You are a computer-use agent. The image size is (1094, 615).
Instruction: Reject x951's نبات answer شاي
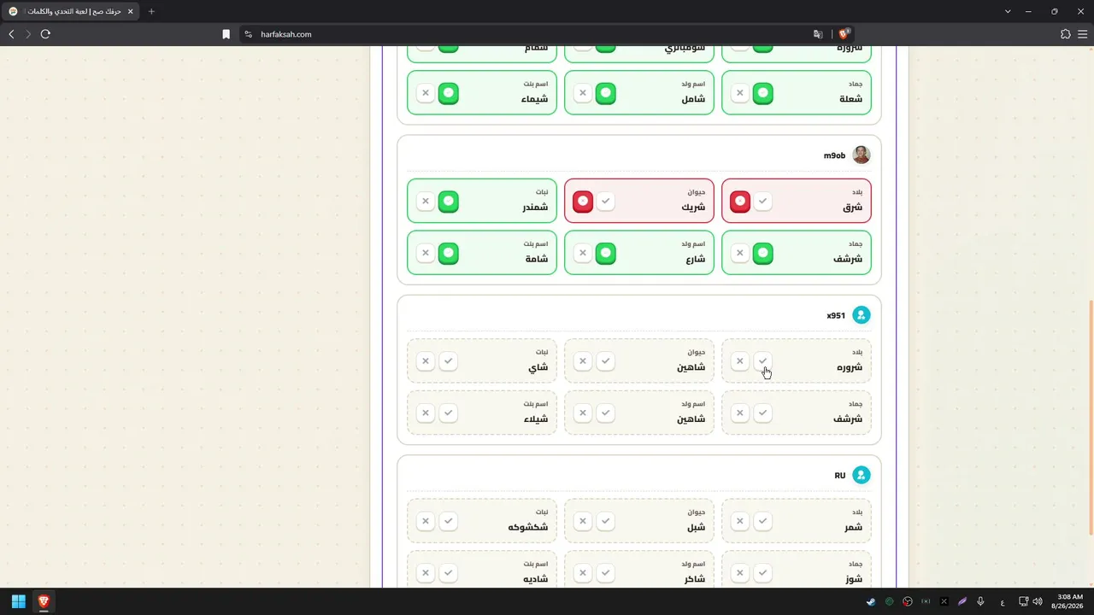pyautogui.click(x=426, y=361)
